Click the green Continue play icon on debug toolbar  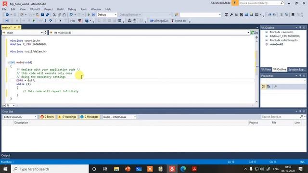click(34, 21)
